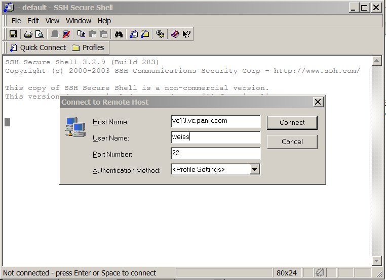386x280 pixels.
Task: Maximize the SSH Secure Shell window
Action: 364,8
